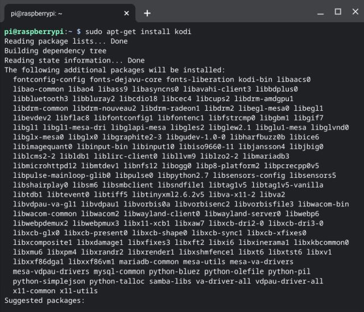Minimize the terminal window

pyautogui.click(x=320, y=13)
